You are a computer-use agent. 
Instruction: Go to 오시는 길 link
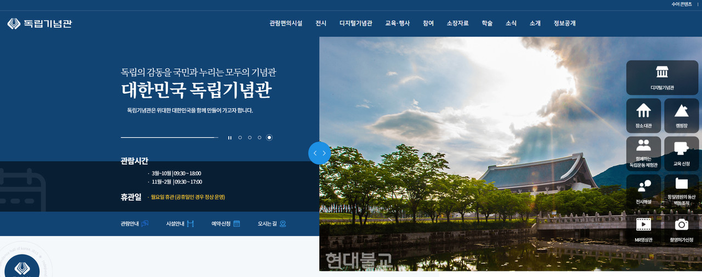tap(272, 224)
